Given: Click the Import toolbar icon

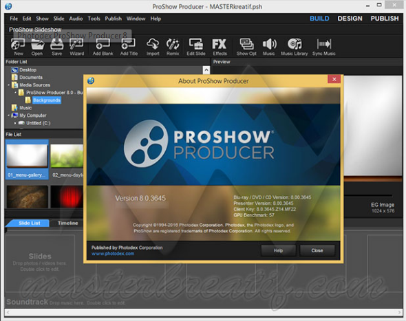Looking at the screenshot, I should point(153,47).
